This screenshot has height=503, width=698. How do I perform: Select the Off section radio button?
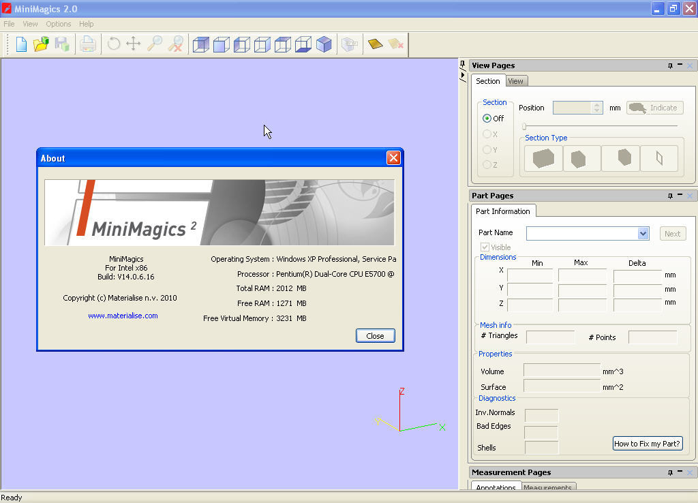487,119
